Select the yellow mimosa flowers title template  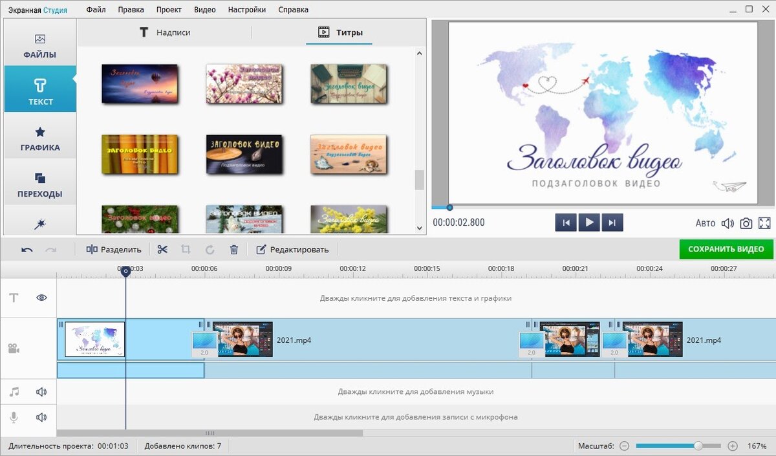[x=349, y=220]
